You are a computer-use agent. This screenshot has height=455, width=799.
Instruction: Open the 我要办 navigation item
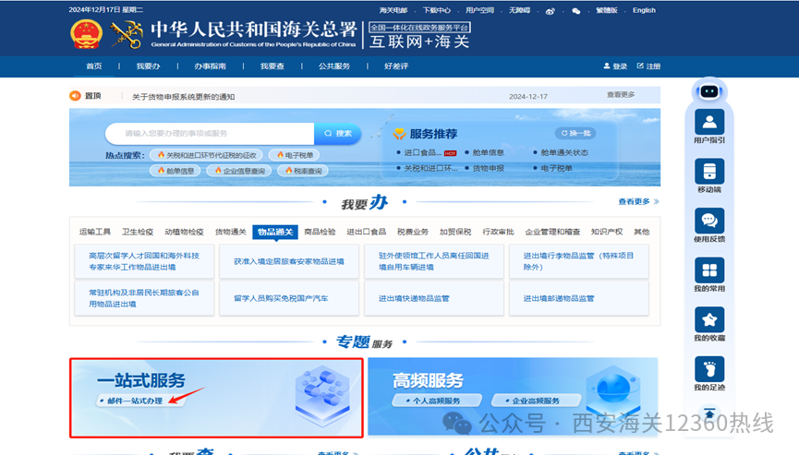tap(148, 66)
